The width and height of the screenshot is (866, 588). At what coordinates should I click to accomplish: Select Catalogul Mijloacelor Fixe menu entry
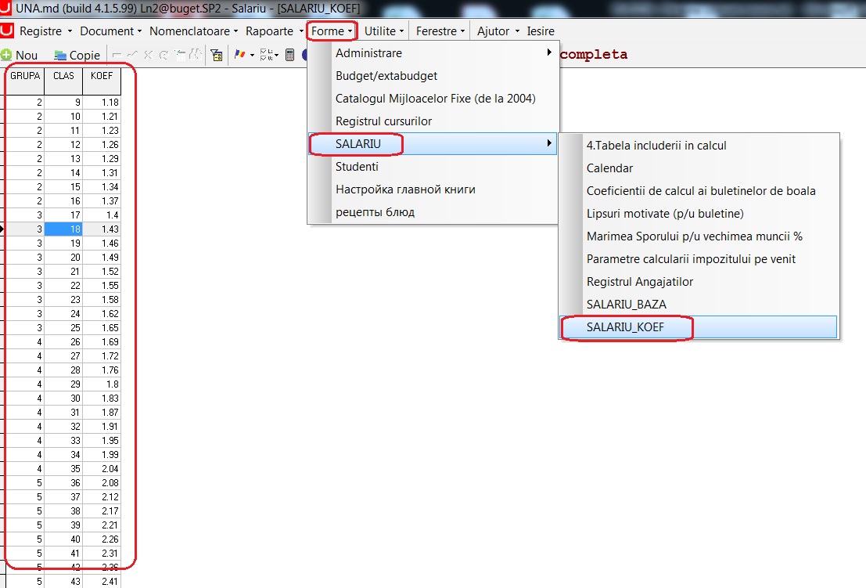pyautogui.click(x=433, y=99)
